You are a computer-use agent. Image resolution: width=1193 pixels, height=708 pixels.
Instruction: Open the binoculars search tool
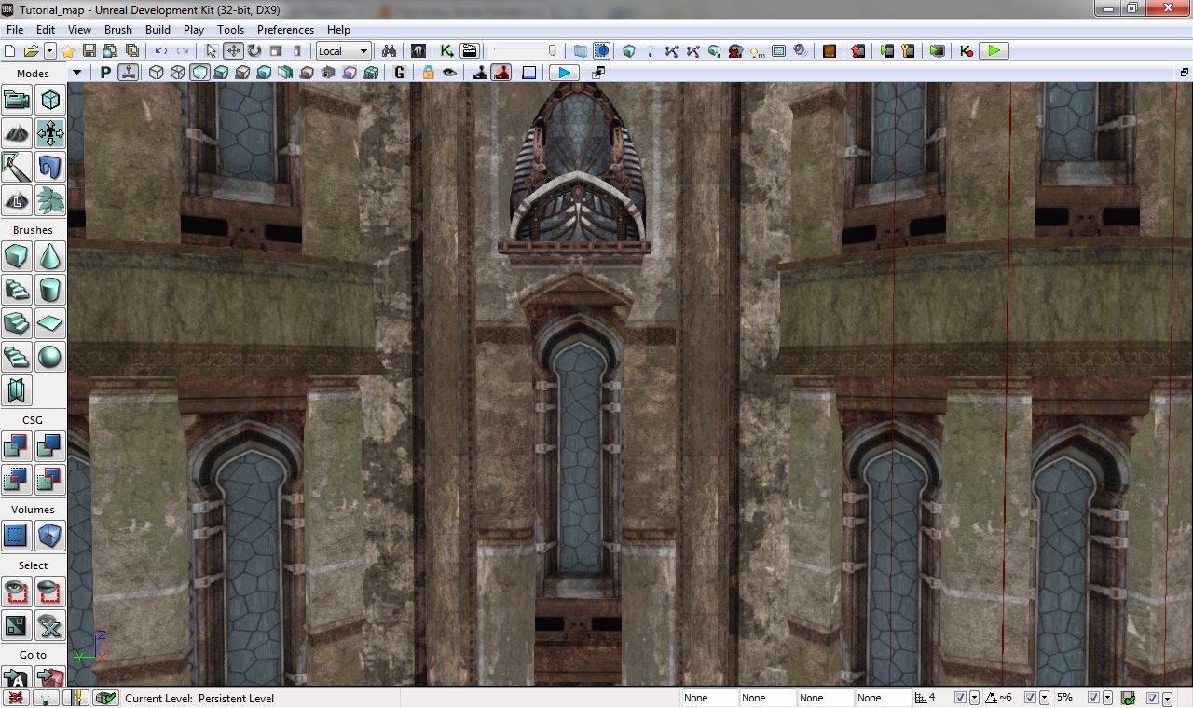click(390, 51)
